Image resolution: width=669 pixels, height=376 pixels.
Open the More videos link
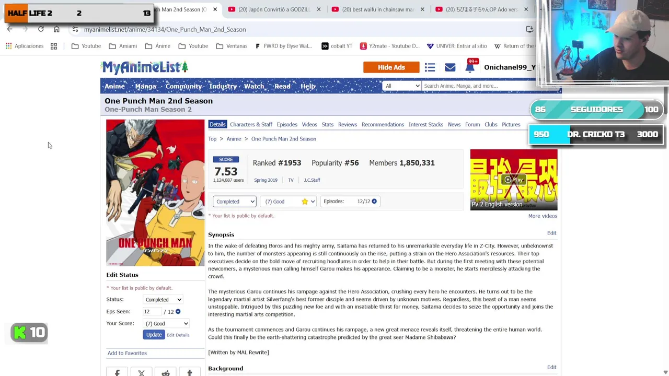543,216
